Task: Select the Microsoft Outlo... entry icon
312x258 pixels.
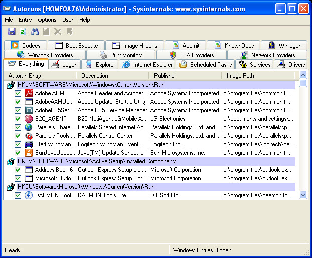Action: (29, 178)
